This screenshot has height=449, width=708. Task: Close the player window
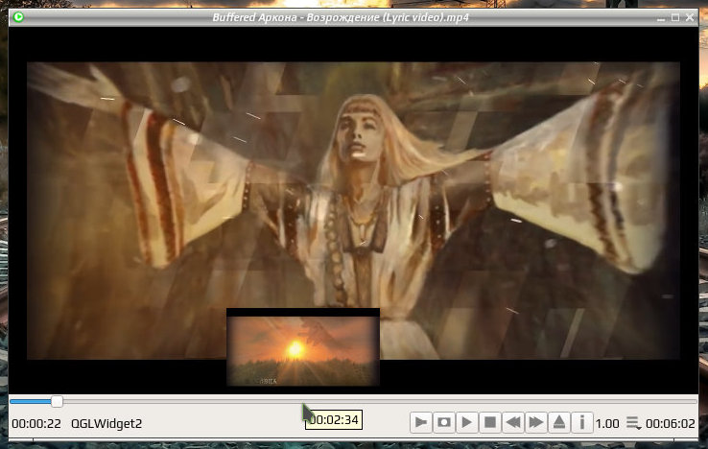pyautogui.click(x=690, y=17)
